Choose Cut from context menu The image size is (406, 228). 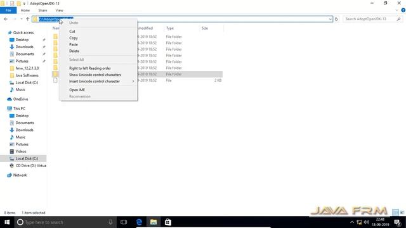(72, 31)
